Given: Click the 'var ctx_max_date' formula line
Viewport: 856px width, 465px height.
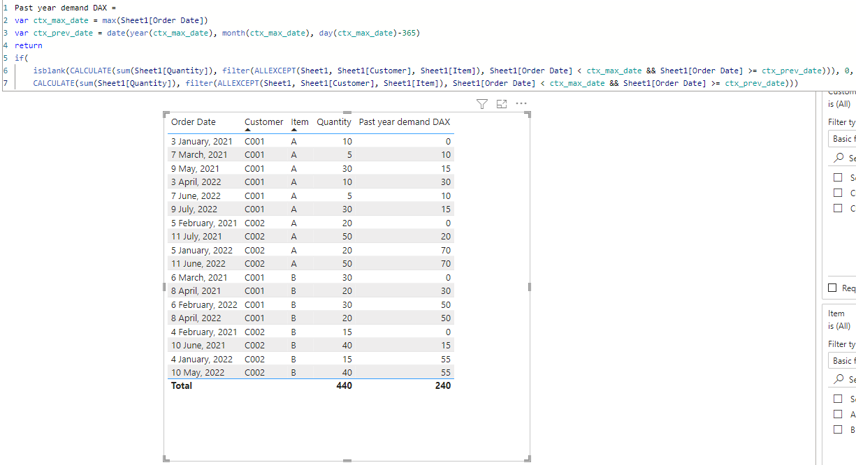Looking at the screenshot, I should coord(111,20).
